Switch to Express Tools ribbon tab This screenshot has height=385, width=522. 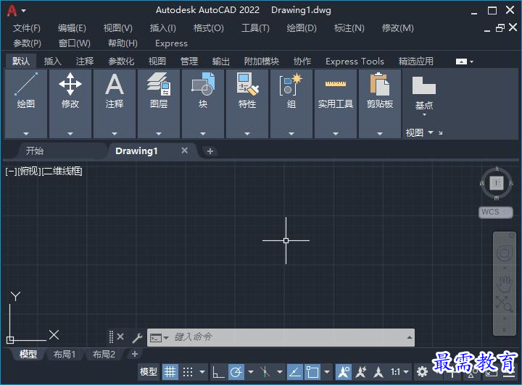coord(355,61)
